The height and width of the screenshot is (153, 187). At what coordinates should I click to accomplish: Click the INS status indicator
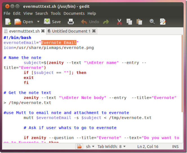click(x=175, y=147)
